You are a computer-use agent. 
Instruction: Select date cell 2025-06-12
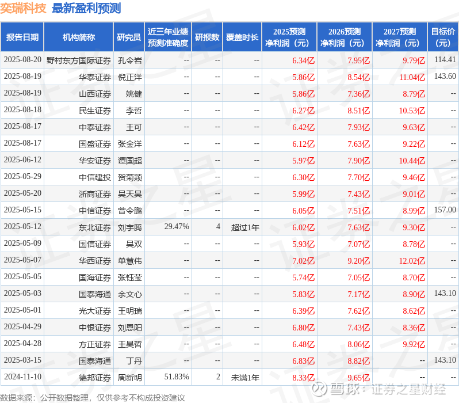(x=22, y=160)
